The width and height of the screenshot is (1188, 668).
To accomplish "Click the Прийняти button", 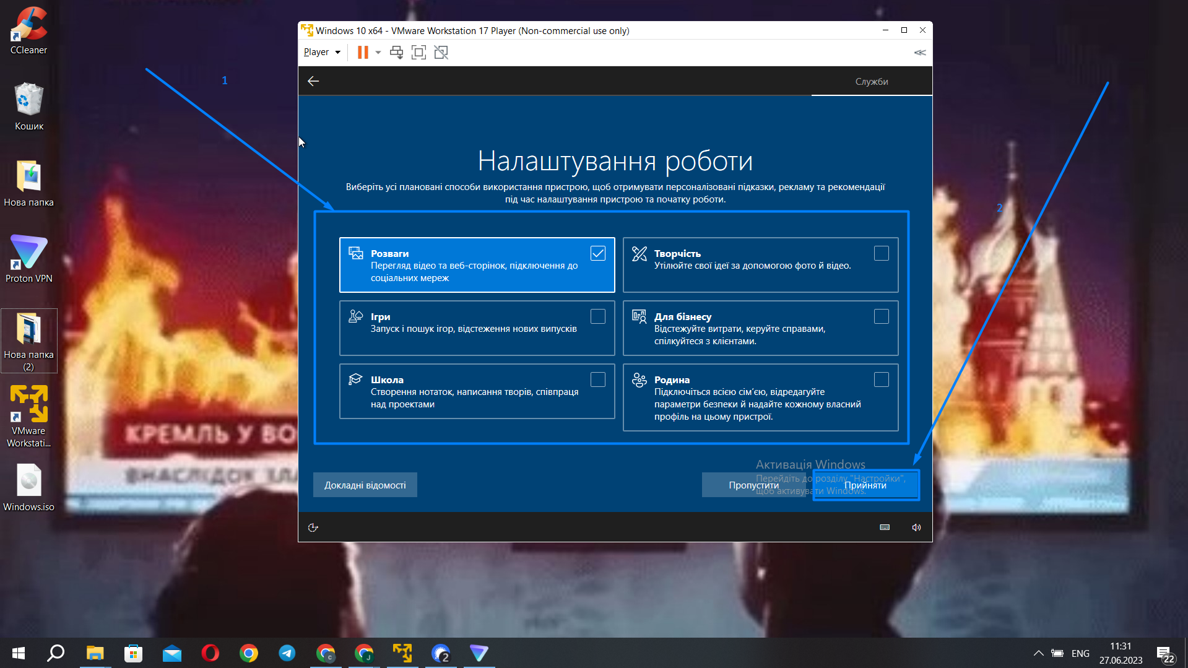I will 865,485.
